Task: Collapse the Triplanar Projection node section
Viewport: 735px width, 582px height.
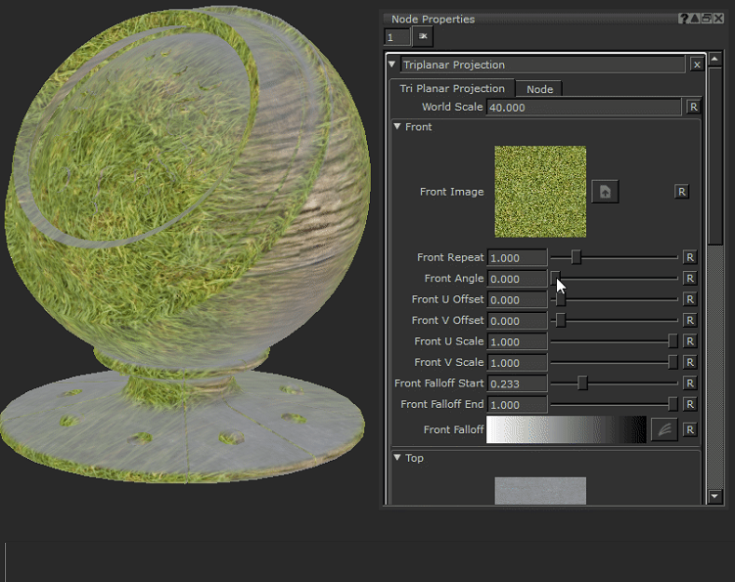Action: point(393,65)
